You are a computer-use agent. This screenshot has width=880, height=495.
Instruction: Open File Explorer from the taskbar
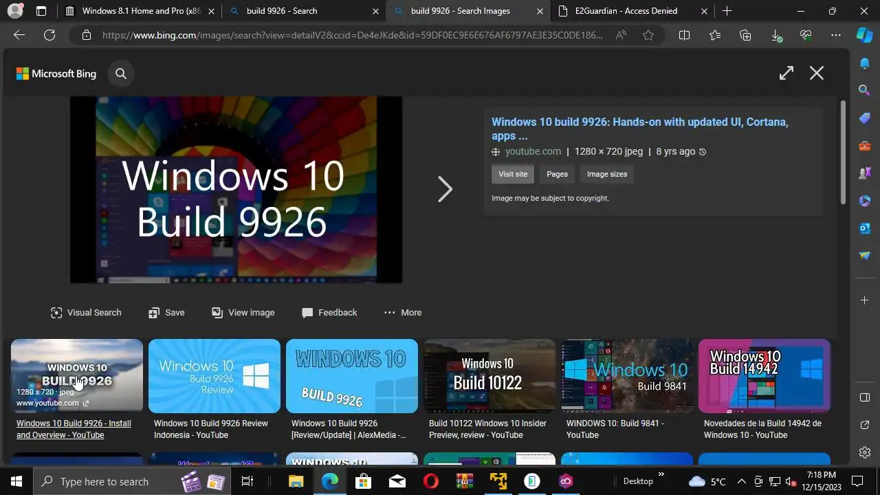(296, 481)
